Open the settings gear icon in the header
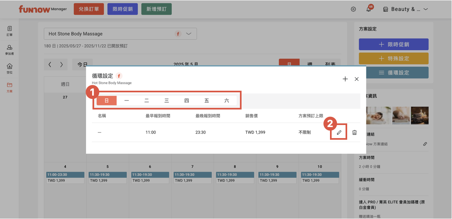Screen dimensions: 452x219 tap(353, 9)
